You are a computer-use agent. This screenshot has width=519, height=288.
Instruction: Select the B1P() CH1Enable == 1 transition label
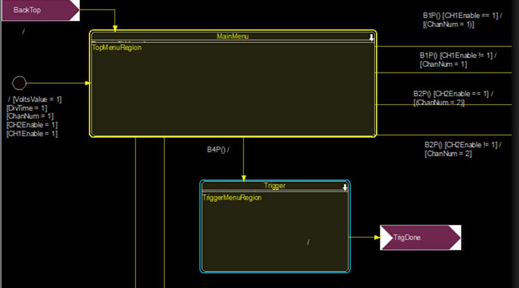coord(462,20)
